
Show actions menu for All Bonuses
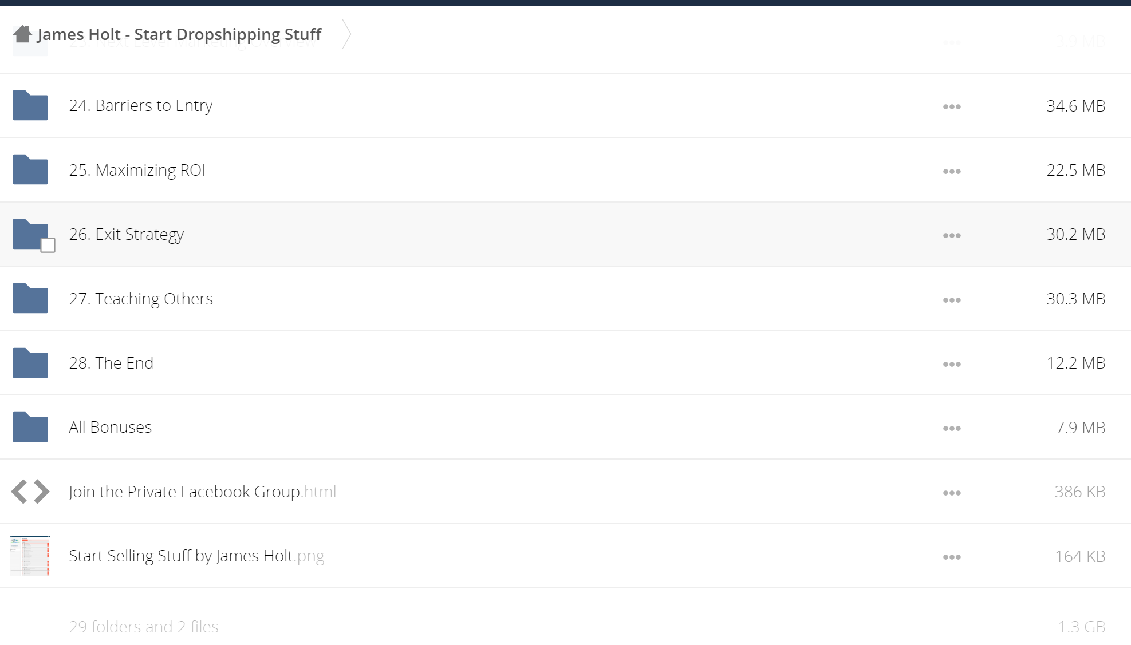pos(952,428)
